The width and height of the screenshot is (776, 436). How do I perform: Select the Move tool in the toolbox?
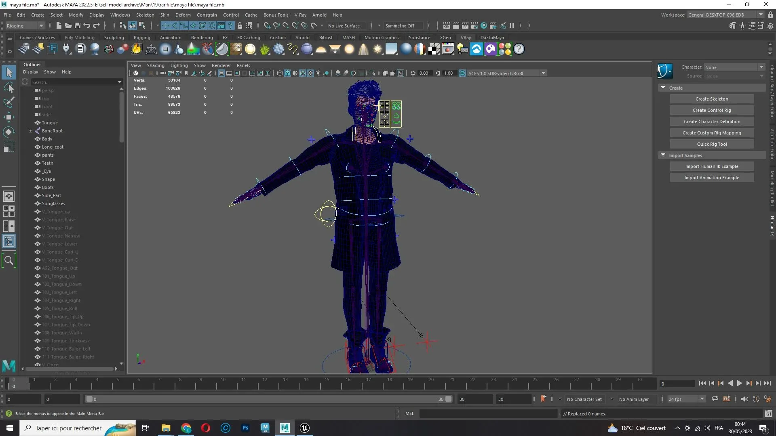coord(9,117)
